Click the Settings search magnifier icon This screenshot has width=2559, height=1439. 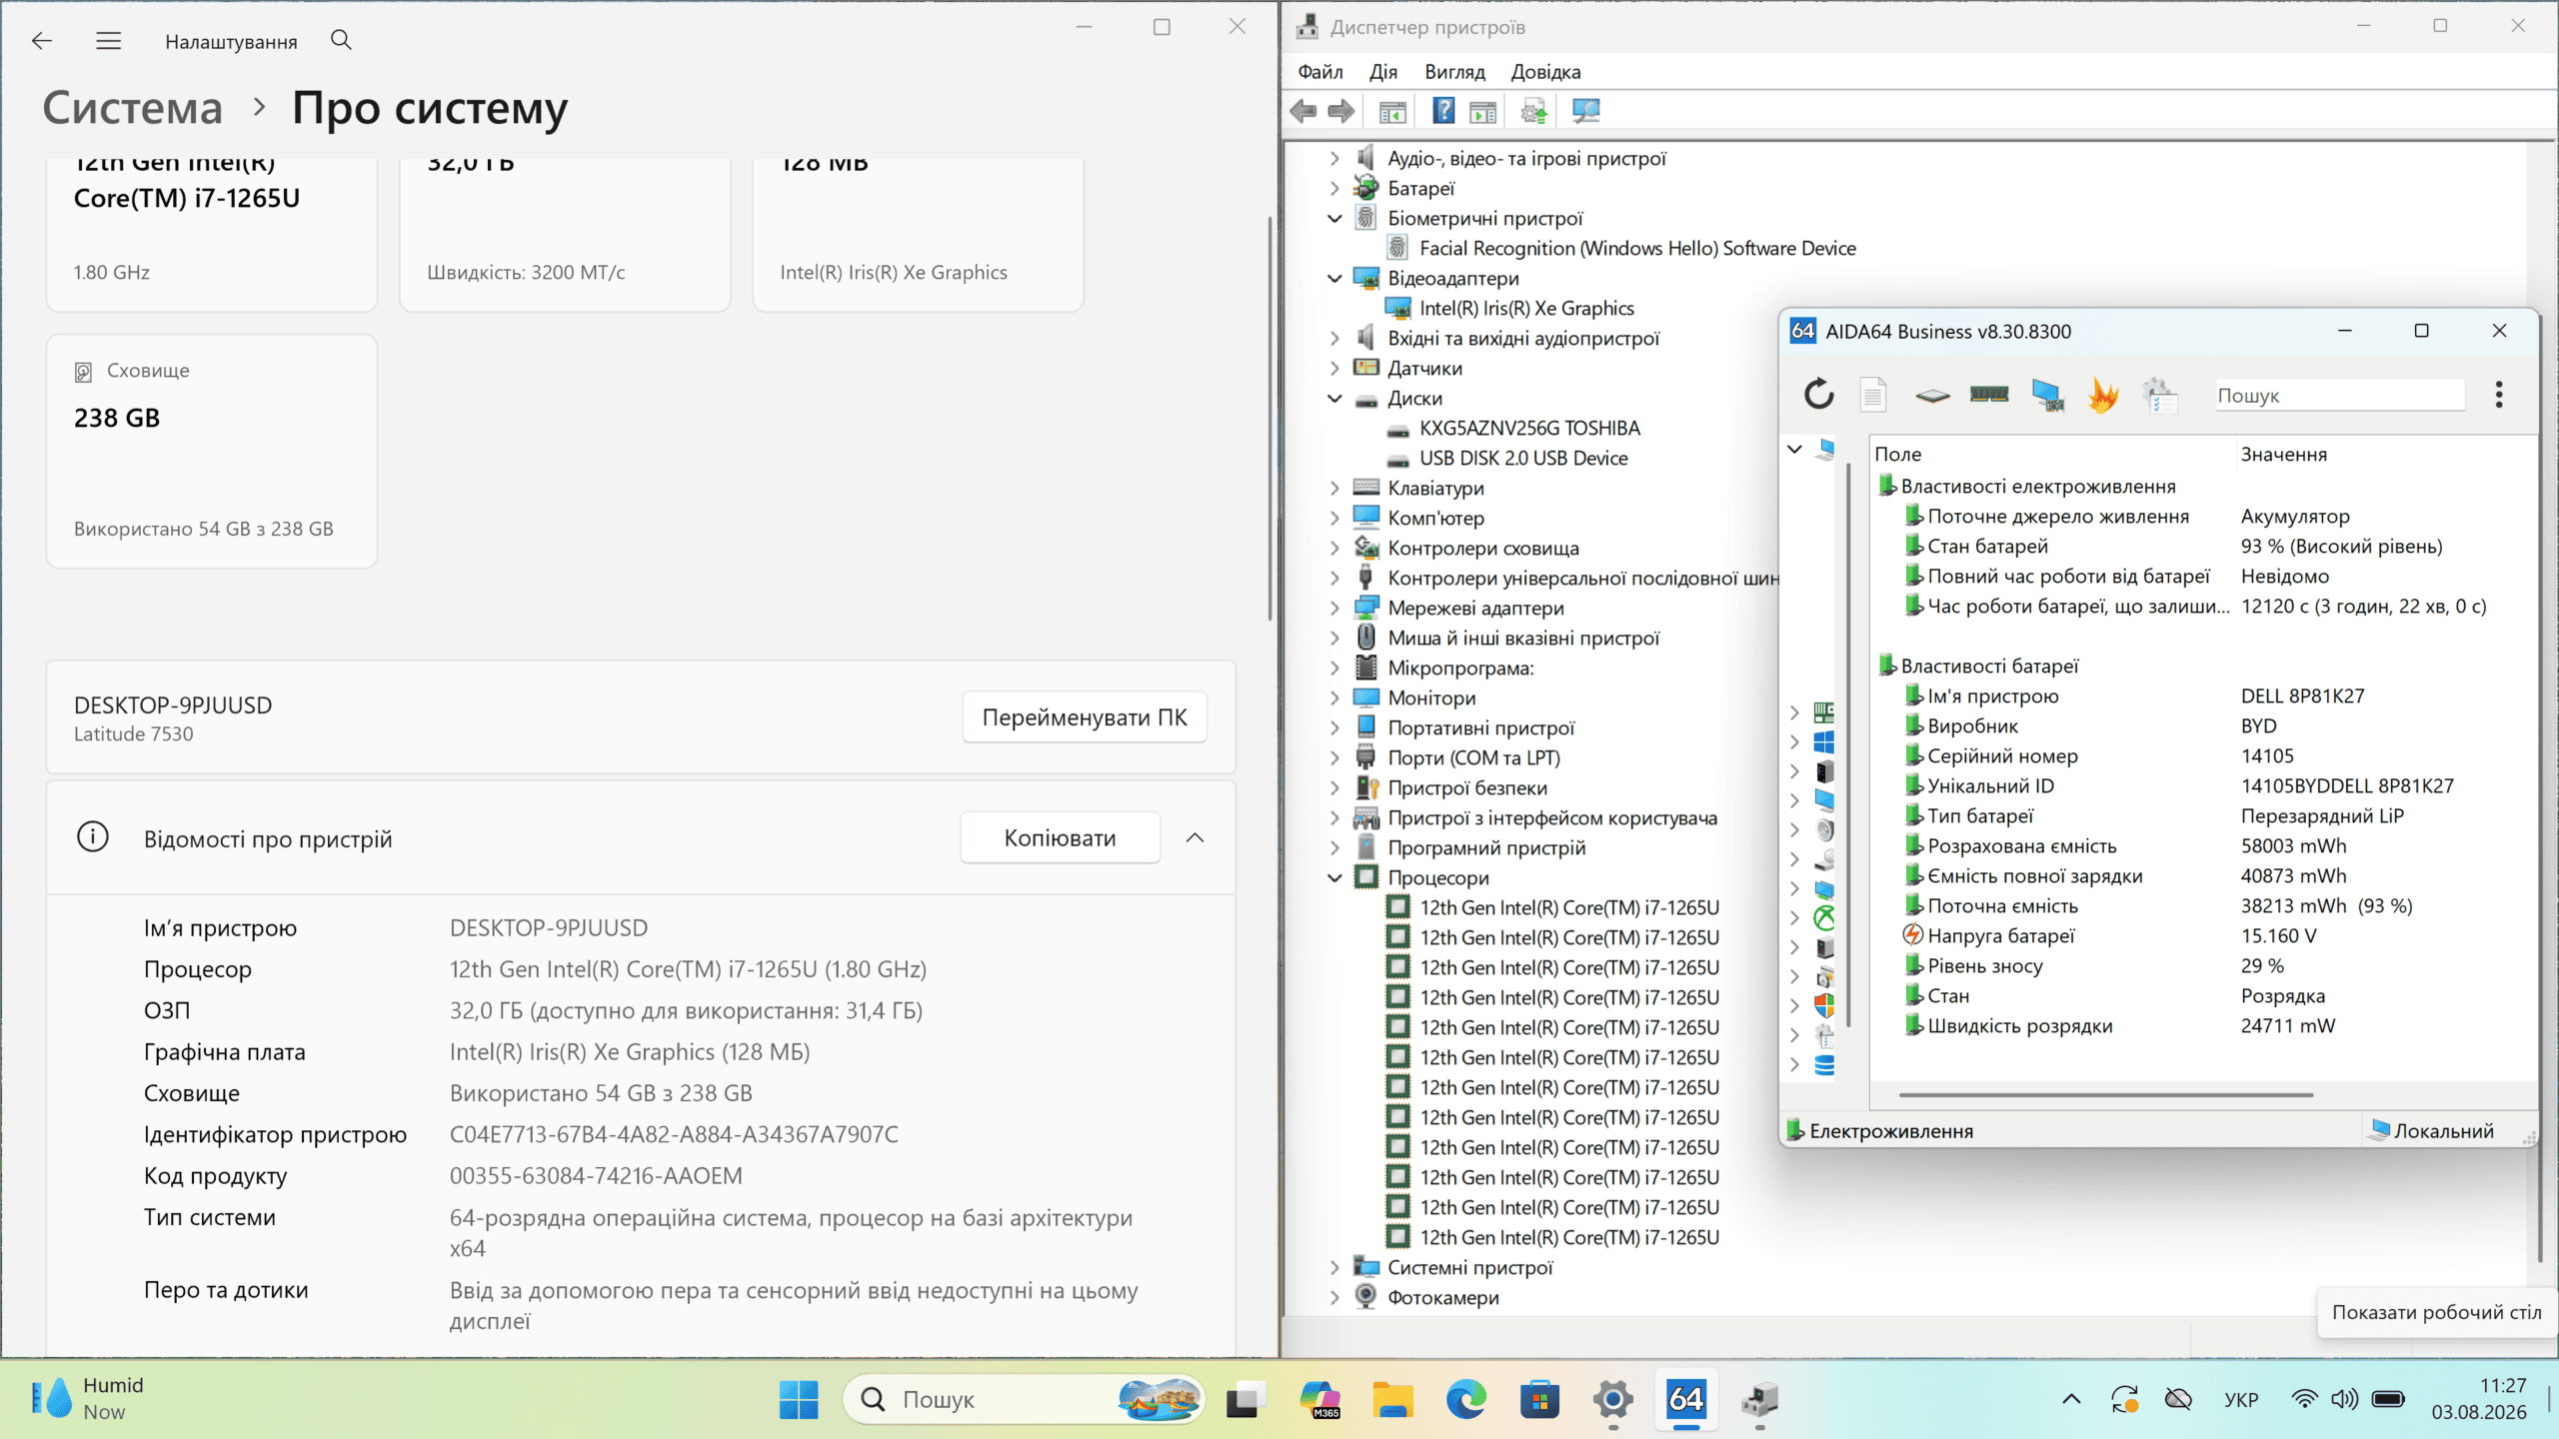341,40
